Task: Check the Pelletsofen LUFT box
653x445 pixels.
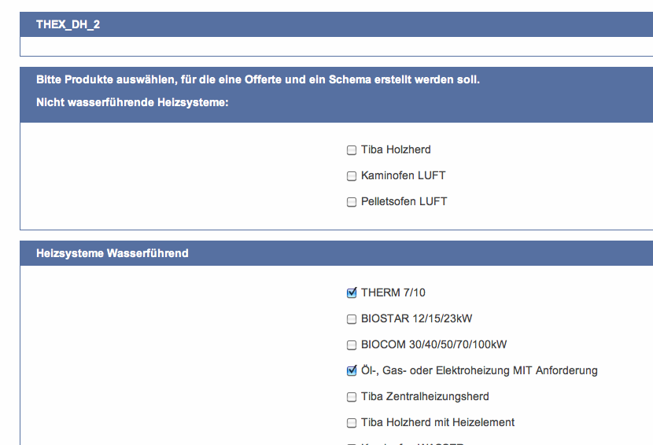Action: [352, 202]
